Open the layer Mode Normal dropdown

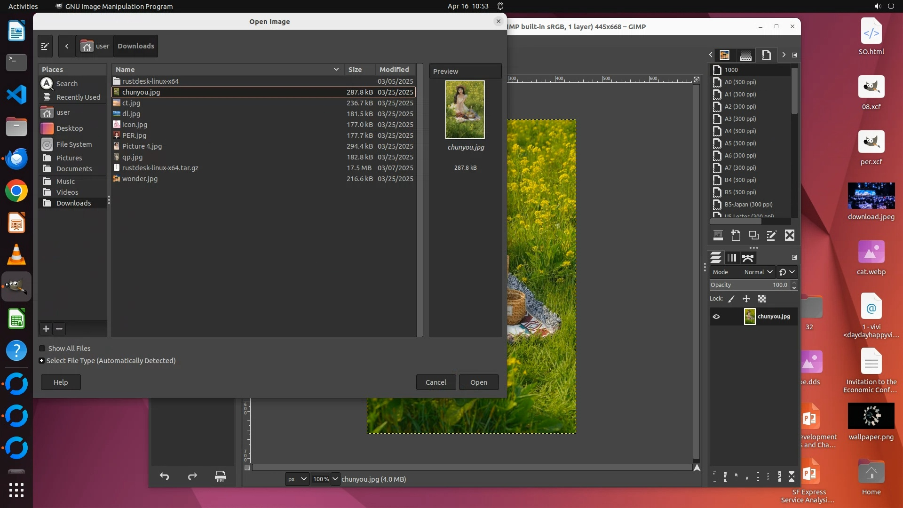[x=758, y=272]
